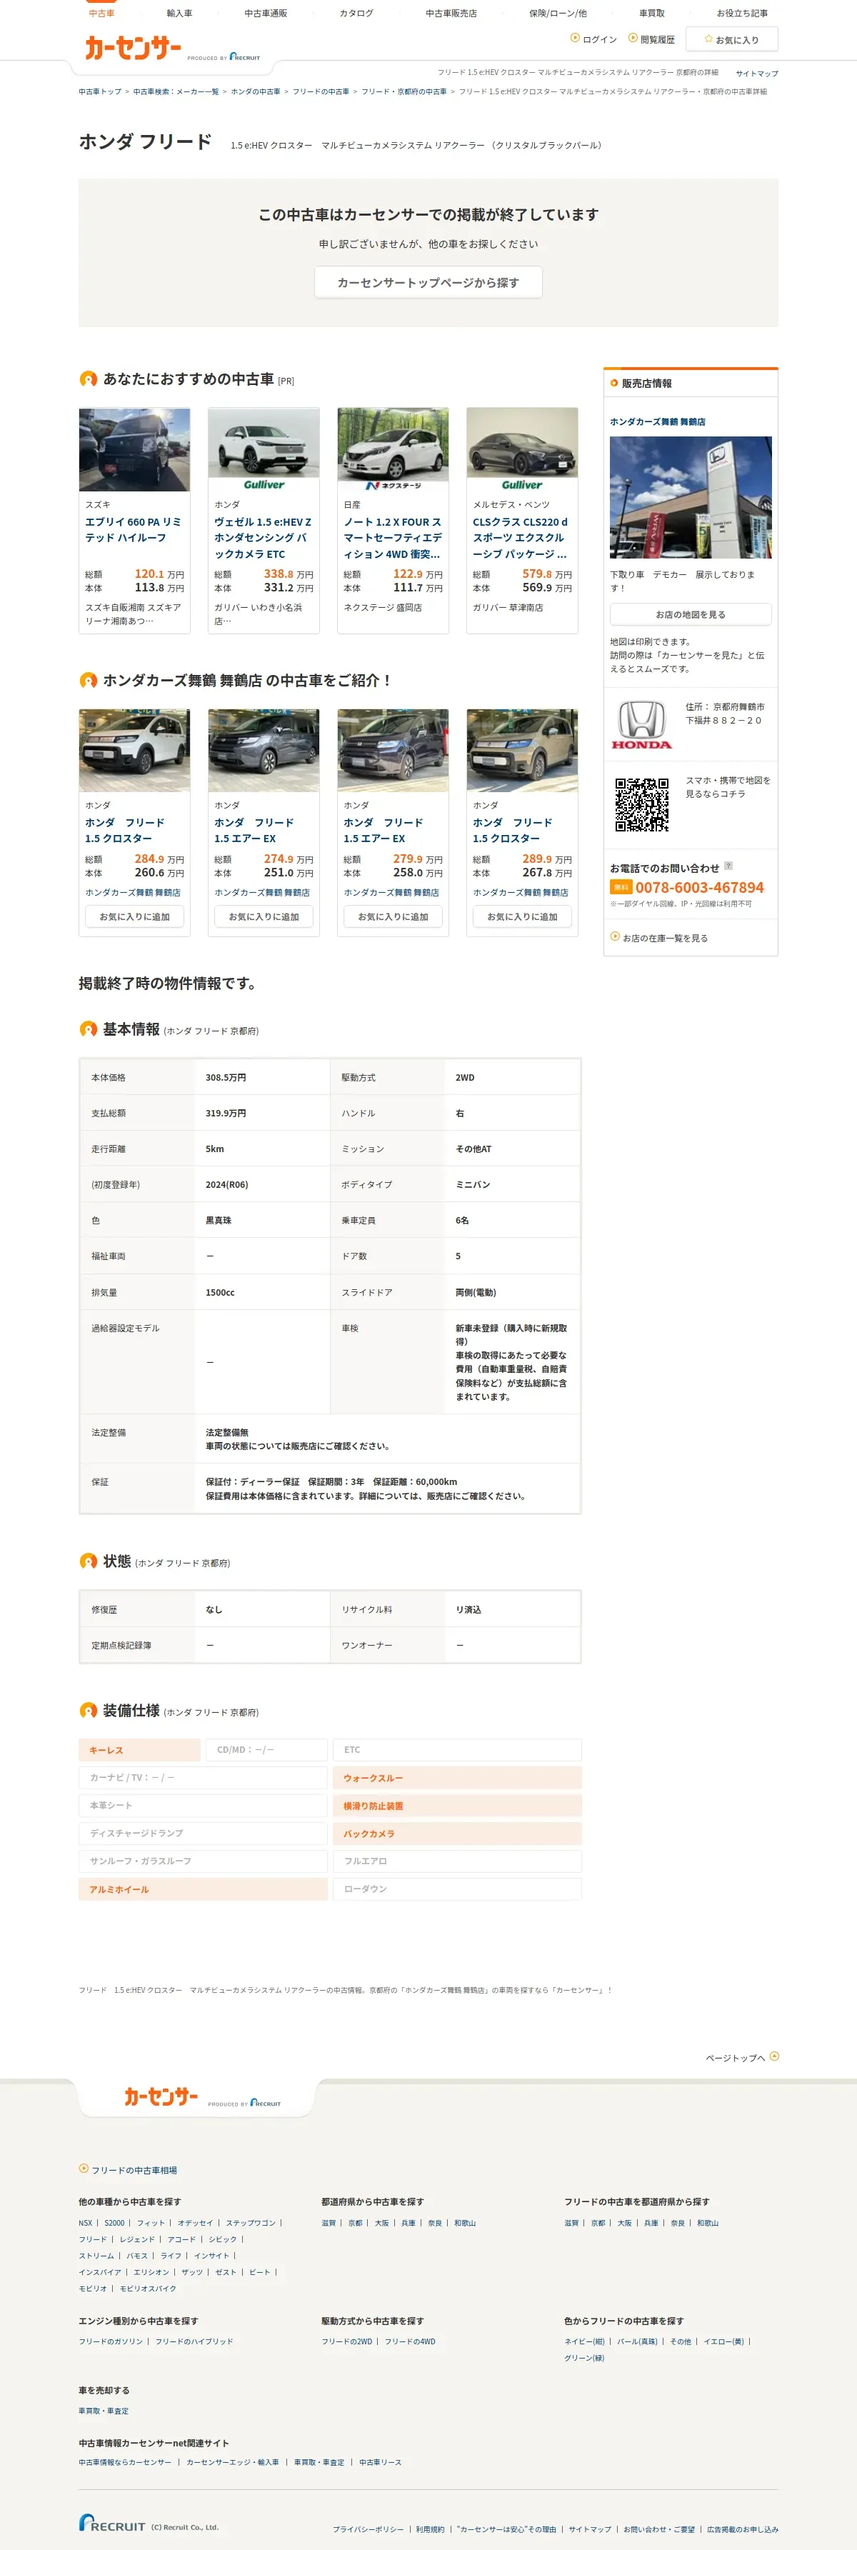Open the 中古車販売店 tab
The height and width of the screenshot is (2550, 857).
click(x=451, y=14)
